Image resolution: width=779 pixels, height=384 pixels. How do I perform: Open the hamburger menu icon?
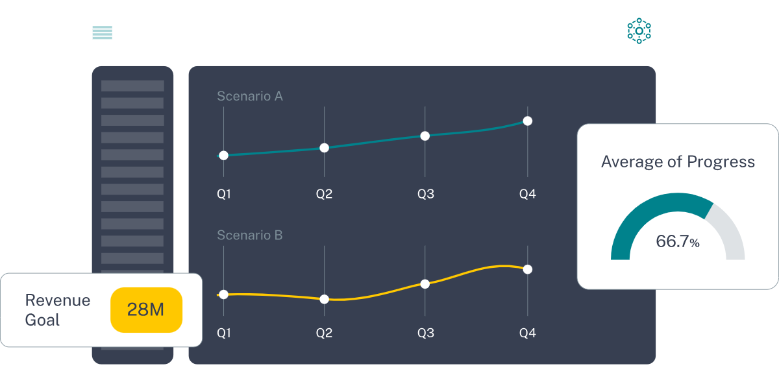pyautogui.click(x=102, y=32)
